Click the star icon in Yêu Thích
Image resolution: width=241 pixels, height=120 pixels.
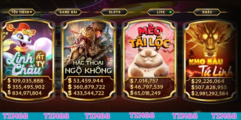[x=31, y=12]
